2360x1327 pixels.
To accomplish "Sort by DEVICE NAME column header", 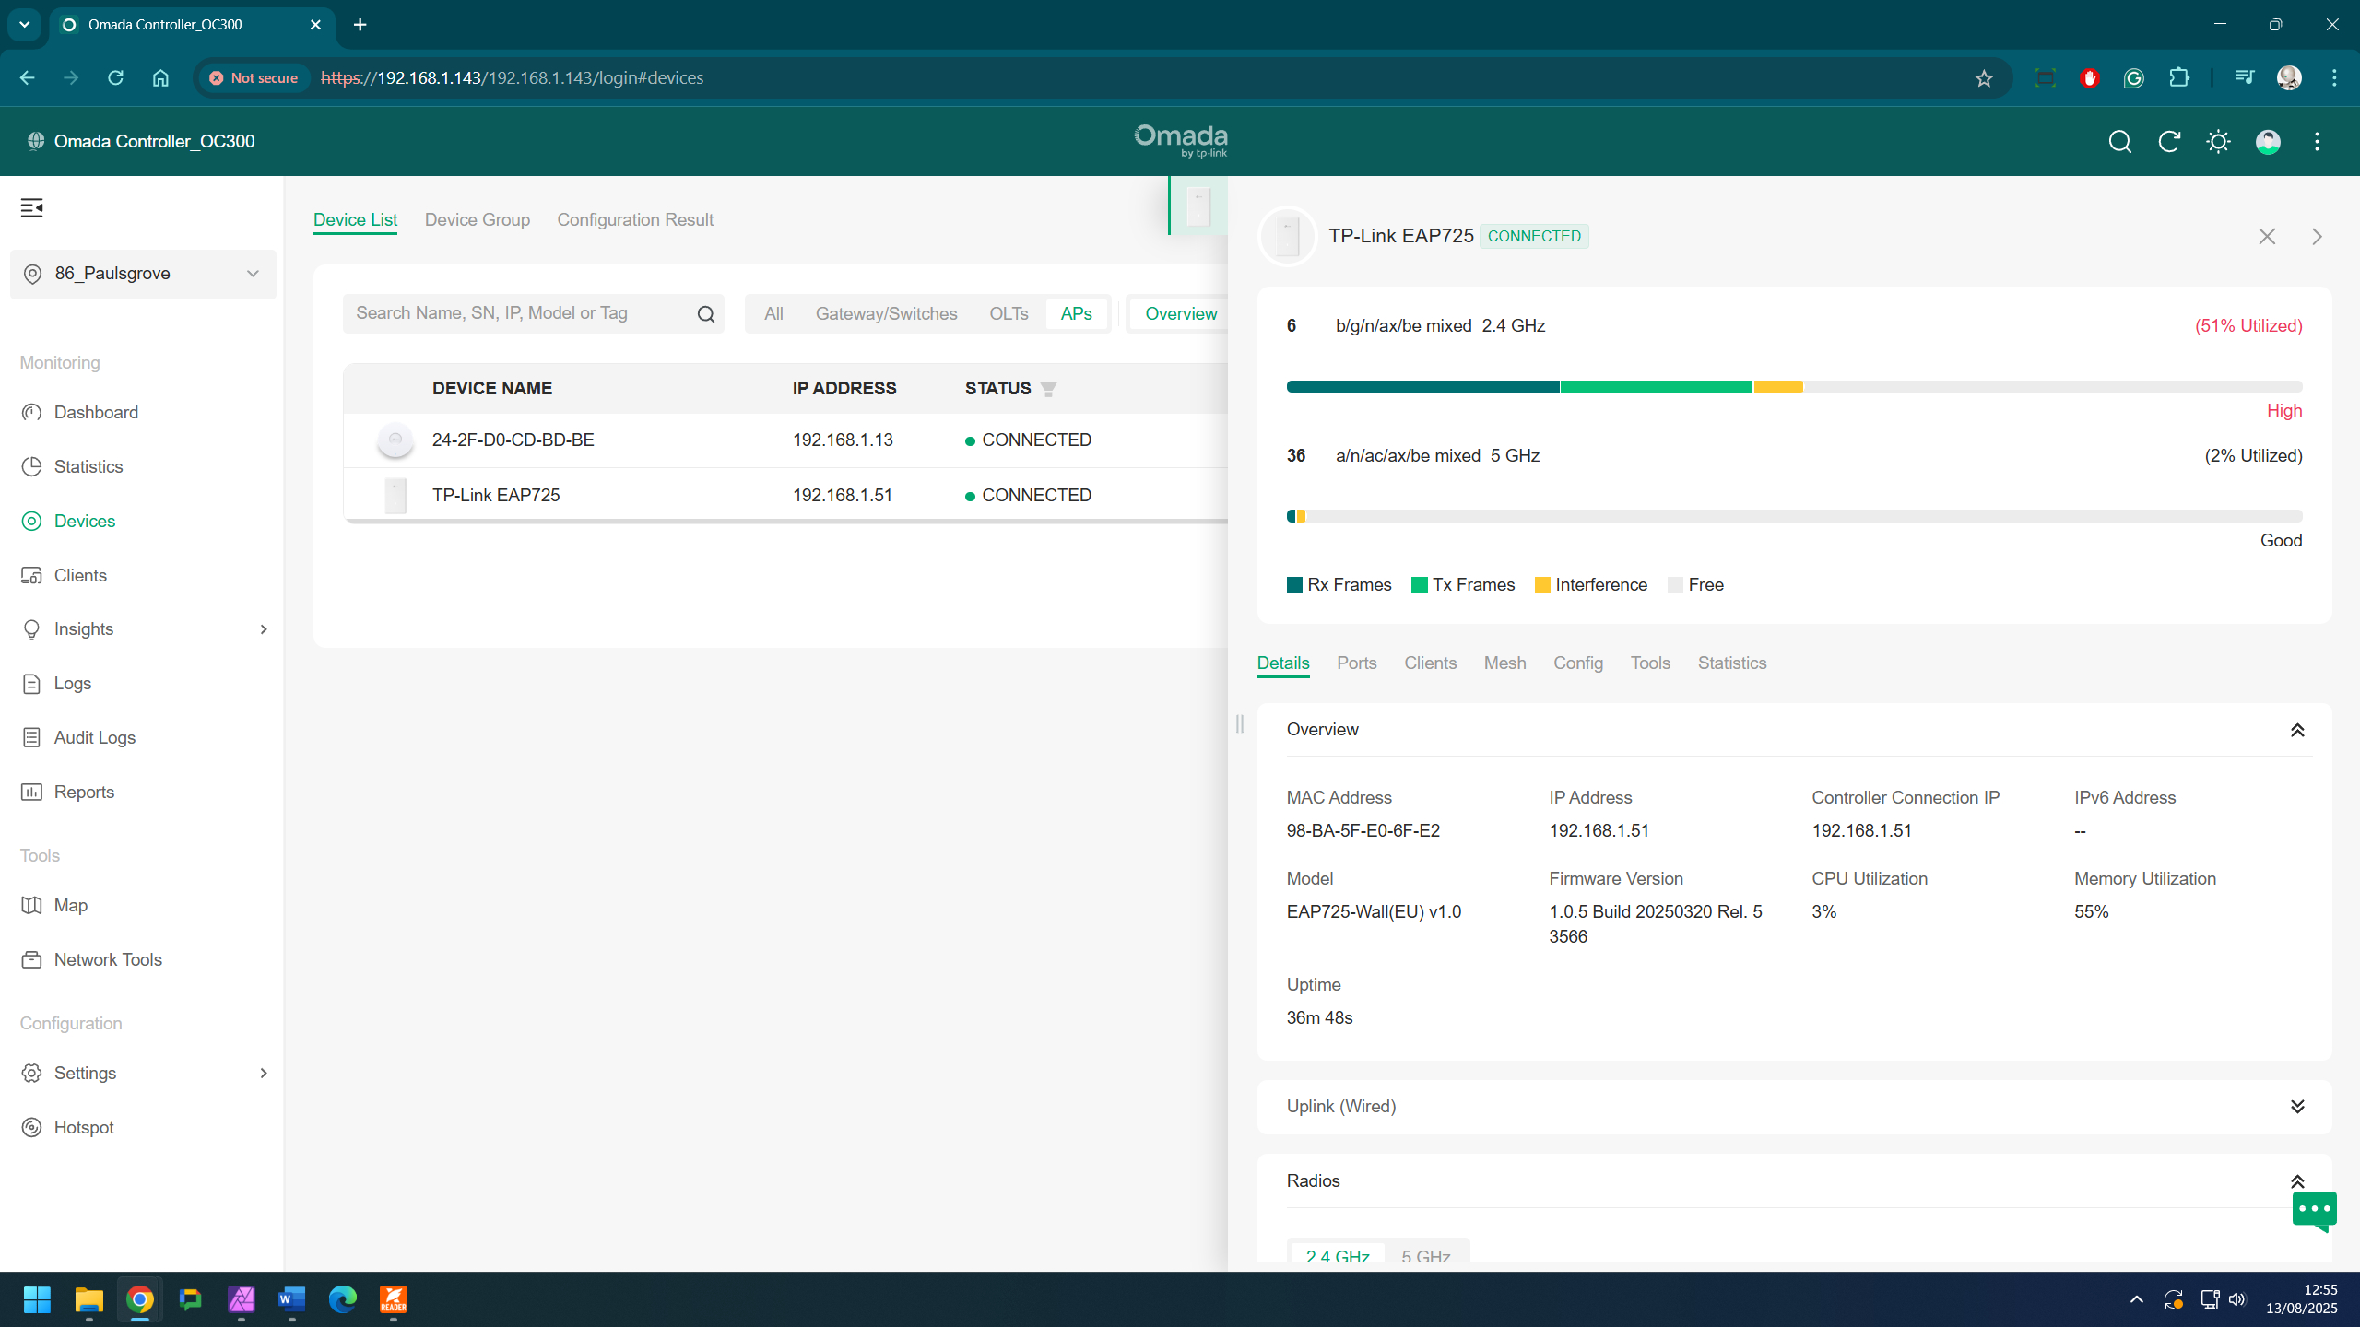I will pos(492,389).
